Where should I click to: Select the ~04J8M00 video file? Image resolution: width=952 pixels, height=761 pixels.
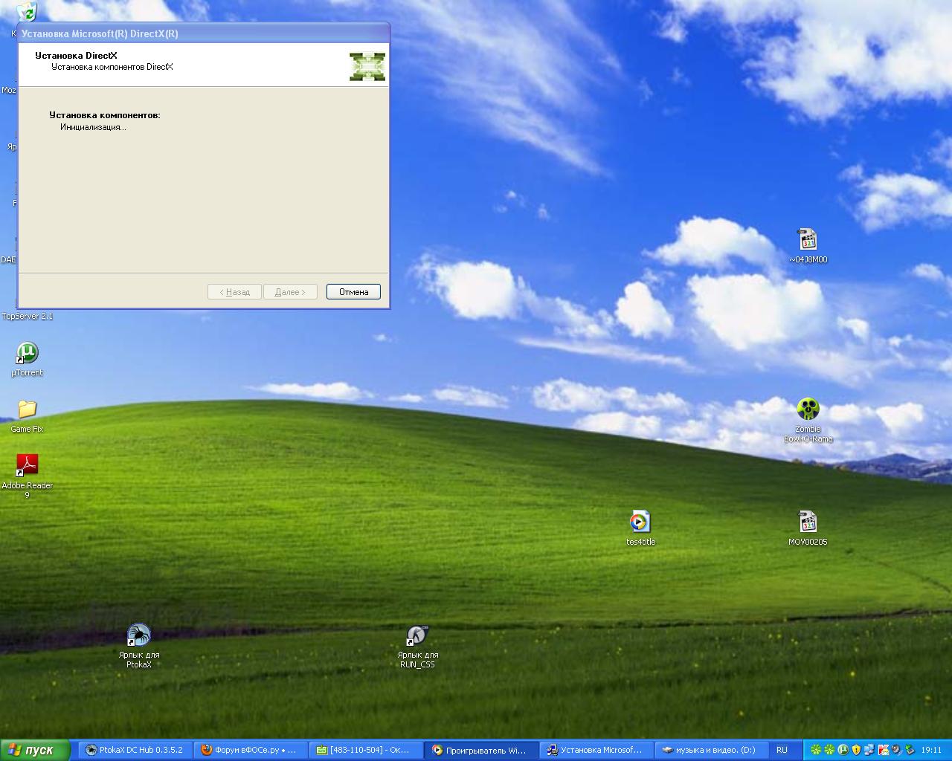[x=808, y=240]
